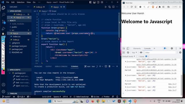Run the start npm script
Viewport: 185px width, 104px height.
click(x=18, y=76)
